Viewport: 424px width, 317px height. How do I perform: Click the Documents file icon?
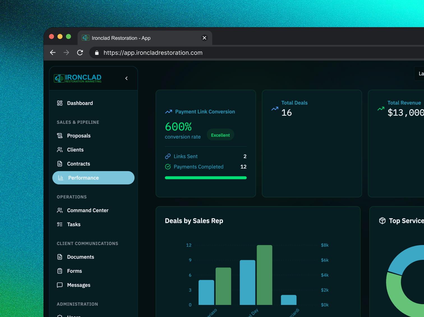60,257
